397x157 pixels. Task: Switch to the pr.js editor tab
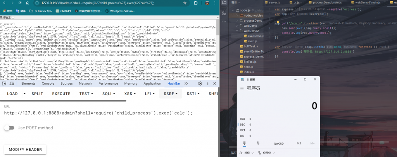[x=294, y=2]
